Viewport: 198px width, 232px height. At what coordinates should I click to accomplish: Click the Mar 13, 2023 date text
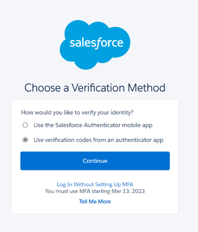128,191
